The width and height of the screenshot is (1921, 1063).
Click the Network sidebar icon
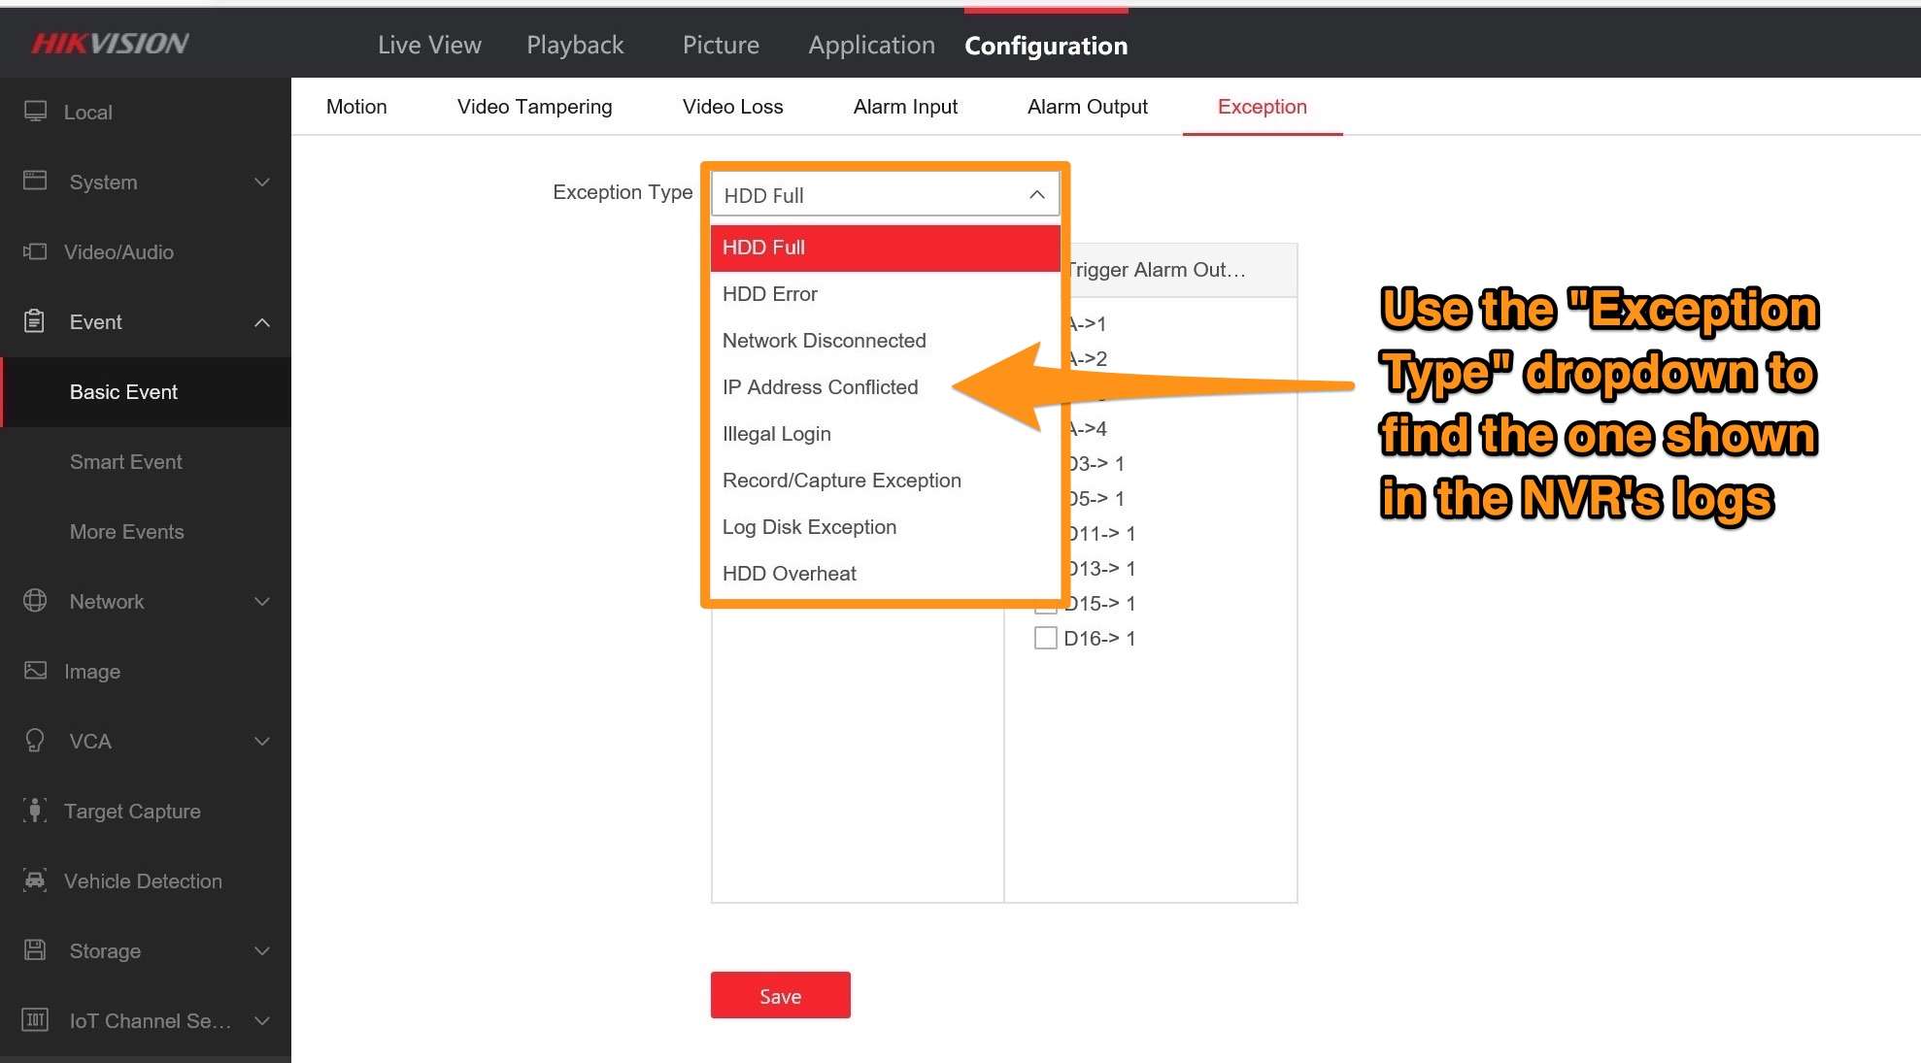(37, 601)
